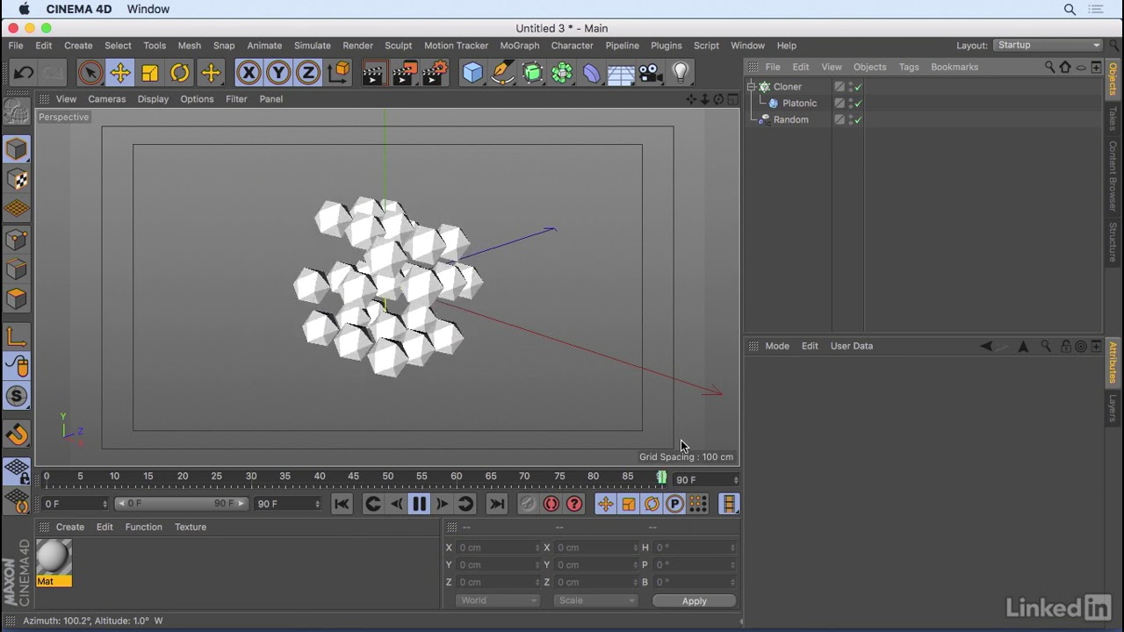Switch to the Live Selection arrow tool
The height and width of the screenshot is (632, 1124).
[90, 73]
